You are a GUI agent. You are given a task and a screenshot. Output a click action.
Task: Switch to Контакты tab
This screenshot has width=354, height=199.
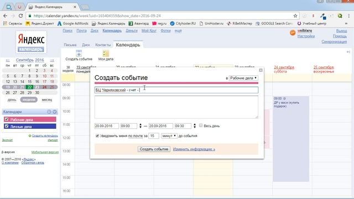pyautogui.click(x=103, y=45)
